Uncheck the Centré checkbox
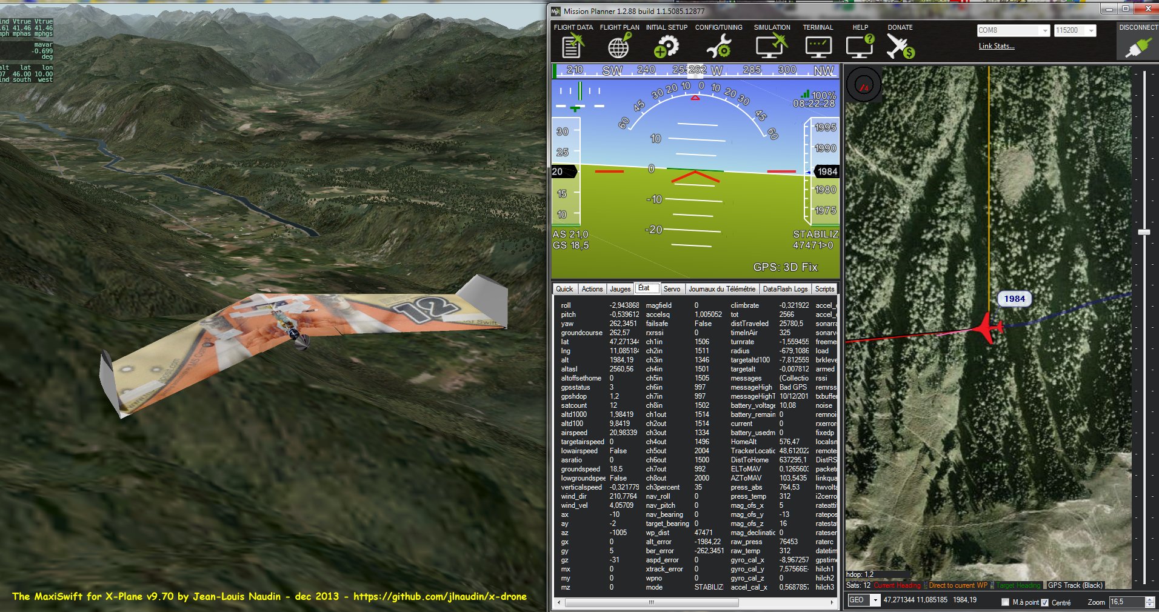Screen dimensions: 1159x612 [x=1044, y=602]
